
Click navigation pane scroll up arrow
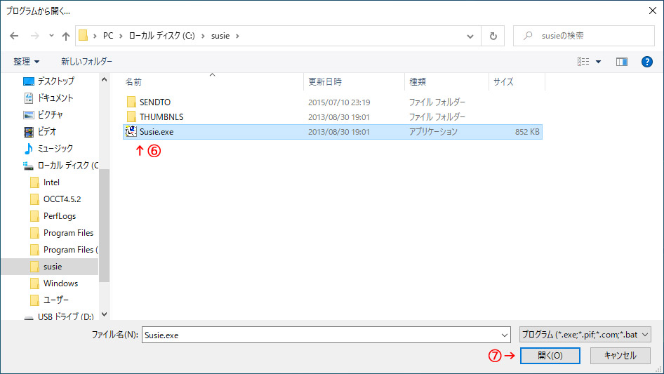[x=104, y=79]
